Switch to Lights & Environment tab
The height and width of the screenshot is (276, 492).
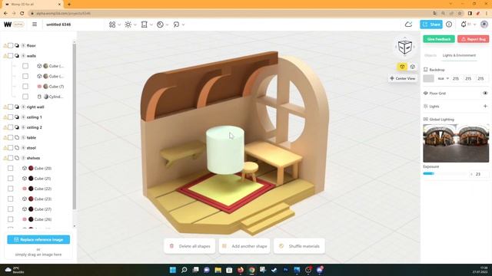[x=459, y=55]
